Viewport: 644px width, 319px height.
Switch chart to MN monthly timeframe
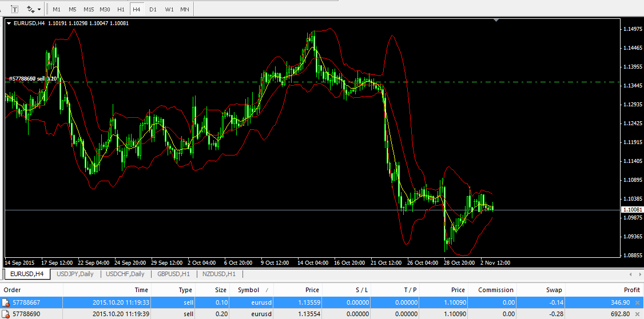185,9
